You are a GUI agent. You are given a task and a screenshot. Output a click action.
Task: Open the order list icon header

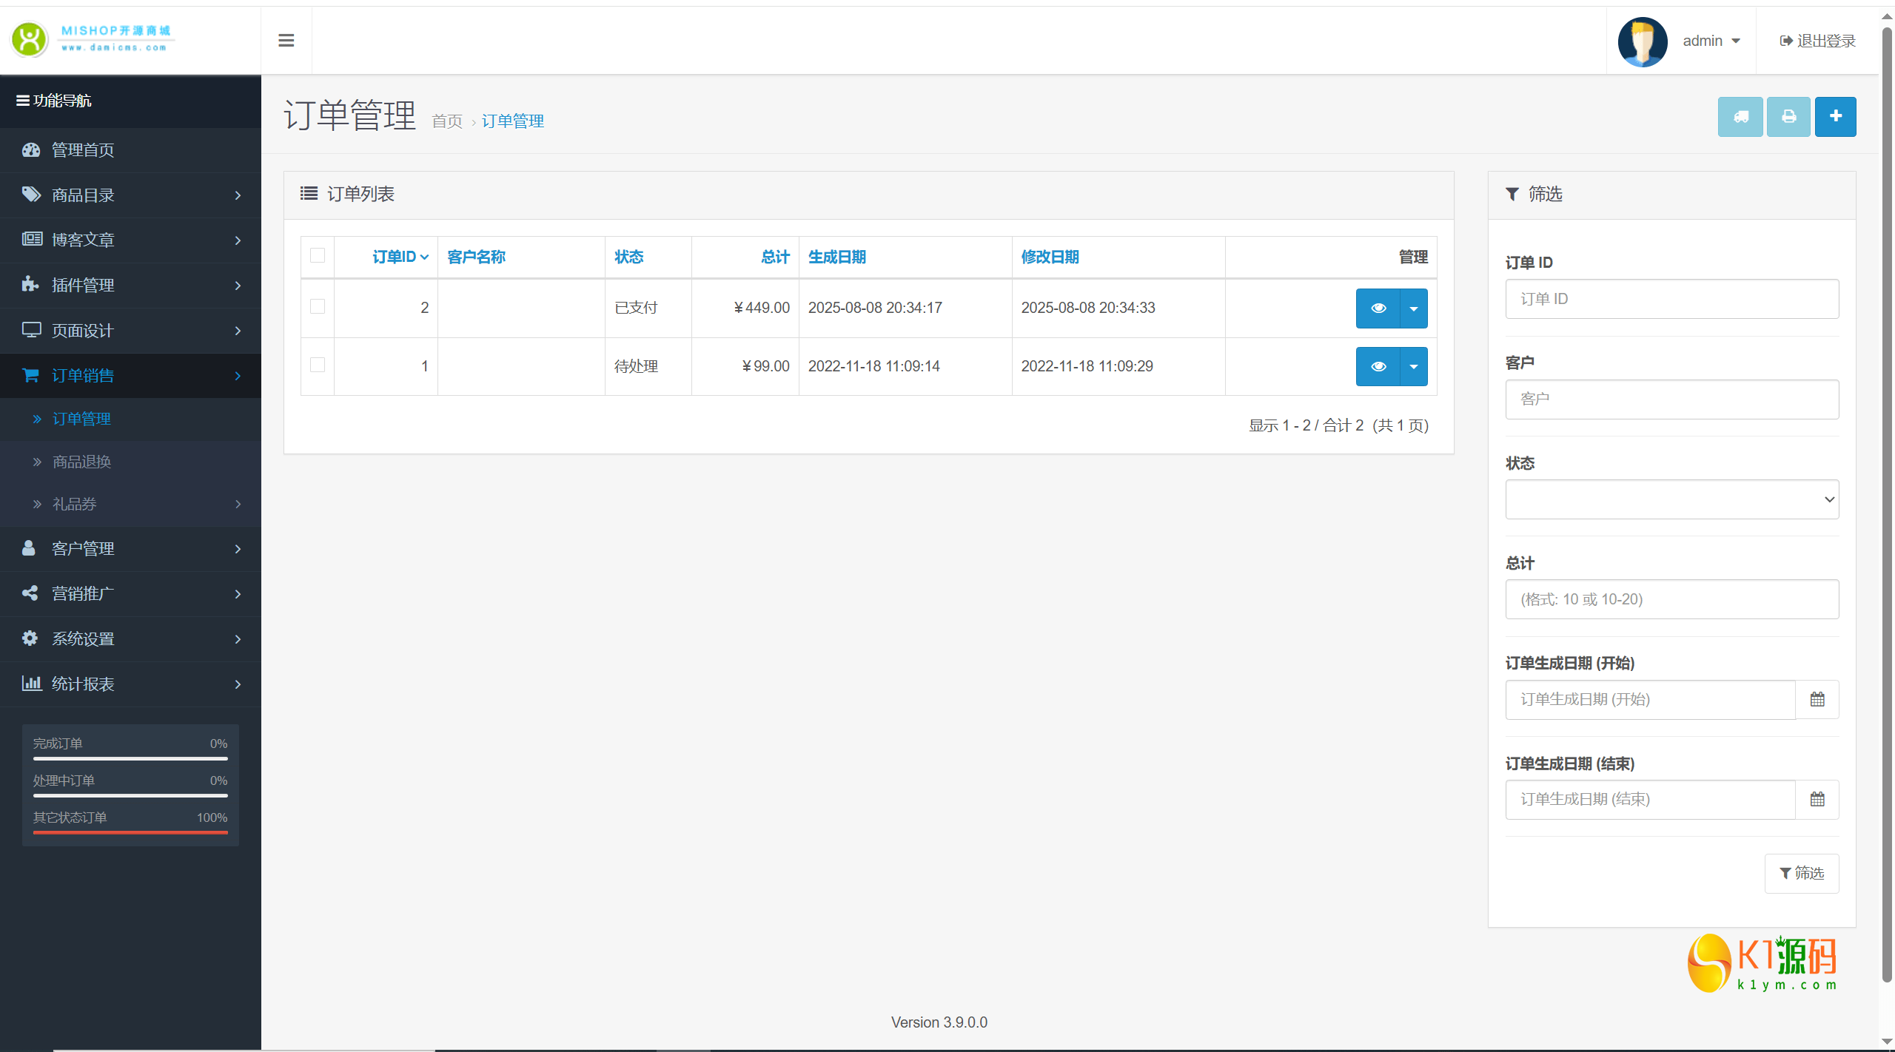click(309, 193)
